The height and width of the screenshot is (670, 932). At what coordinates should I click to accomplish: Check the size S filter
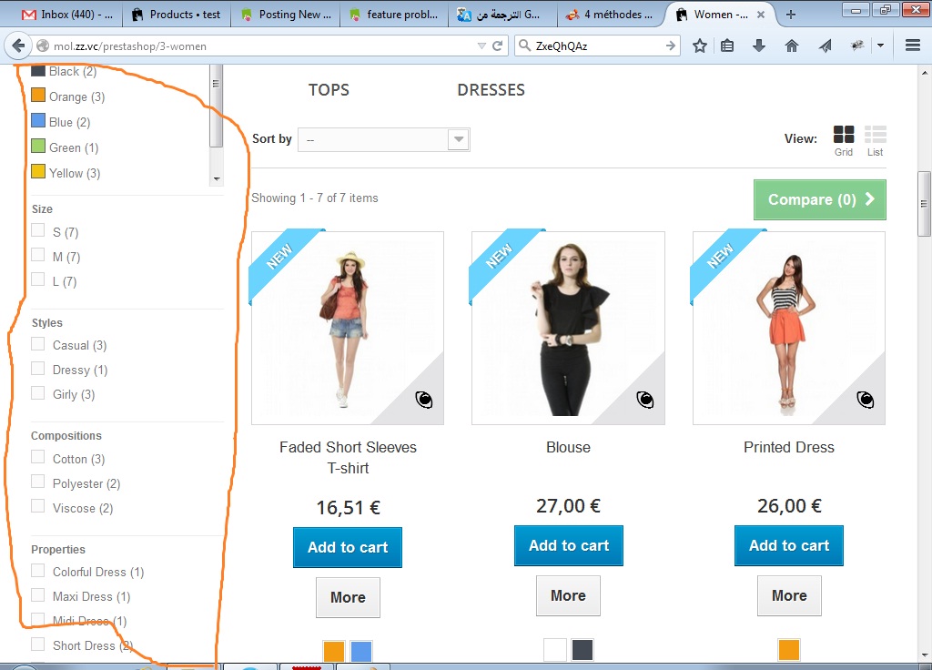click(x=38, y=230)
